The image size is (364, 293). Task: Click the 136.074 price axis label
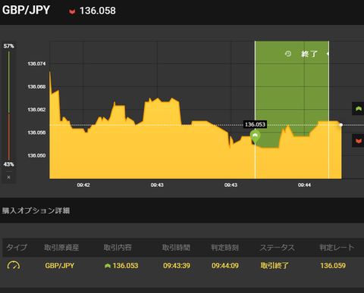pyautogui.click(x=36, y=64)
